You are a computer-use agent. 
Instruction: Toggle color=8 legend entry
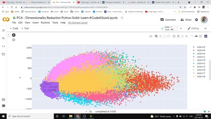199,76
